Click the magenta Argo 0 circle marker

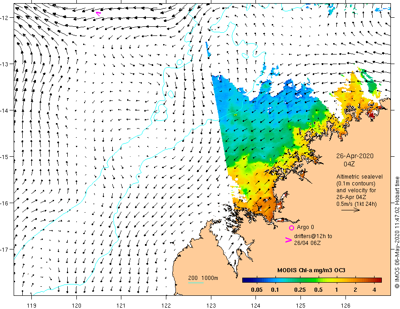291,228
